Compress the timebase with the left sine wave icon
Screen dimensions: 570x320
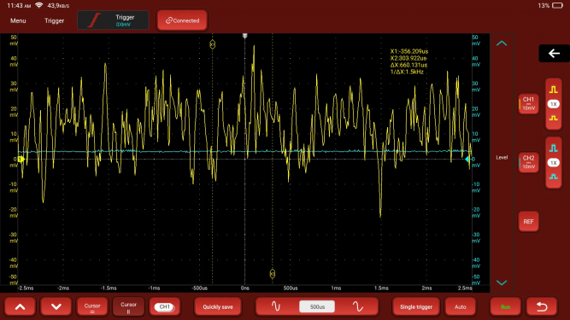[x=276, y=306]
